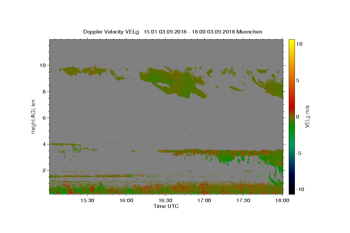Click the 17:00 time tick label
Screen dimensions: 350x233
coord(204,201)
